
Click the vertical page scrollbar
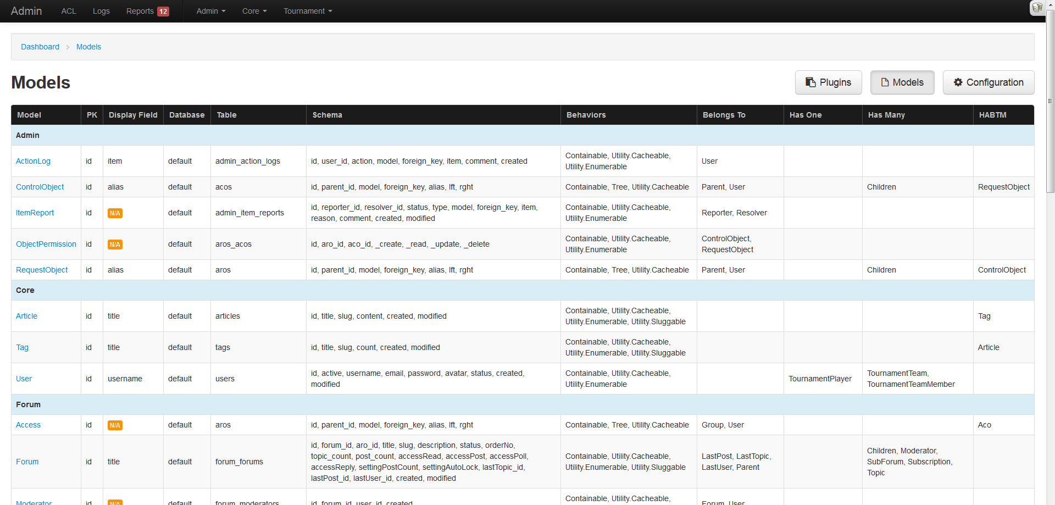click(1050, 110)
